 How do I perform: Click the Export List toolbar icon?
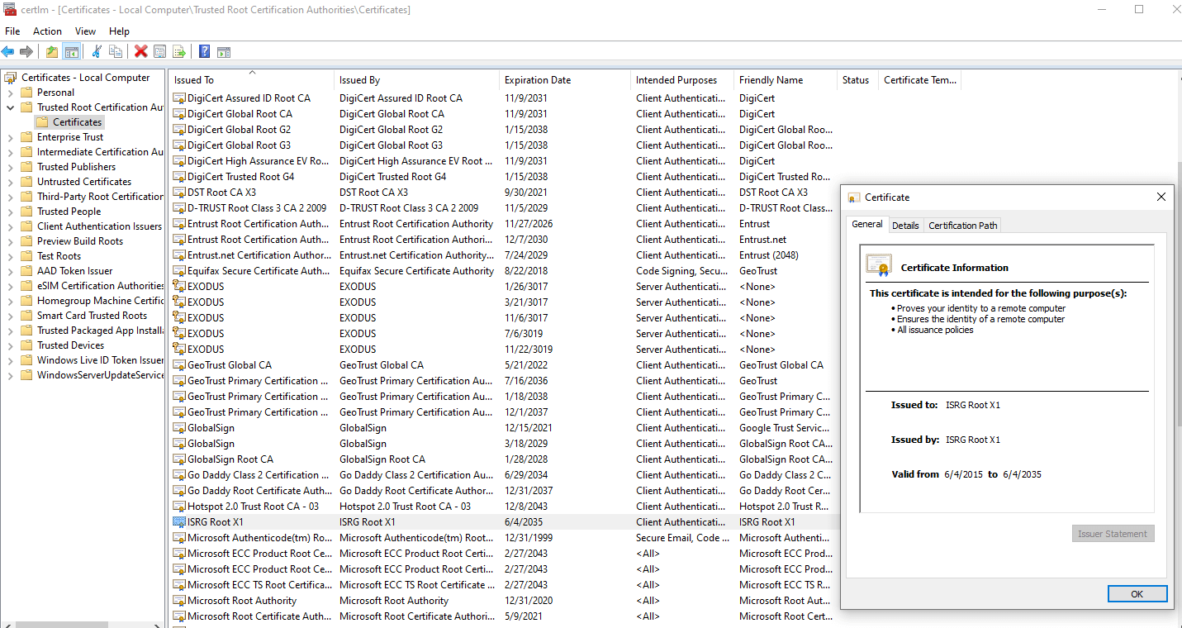click(x=179, y=51)
